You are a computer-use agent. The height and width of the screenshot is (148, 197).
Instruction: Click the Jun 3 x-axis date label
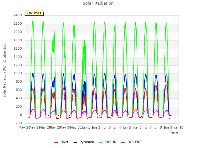coord(107,127)
